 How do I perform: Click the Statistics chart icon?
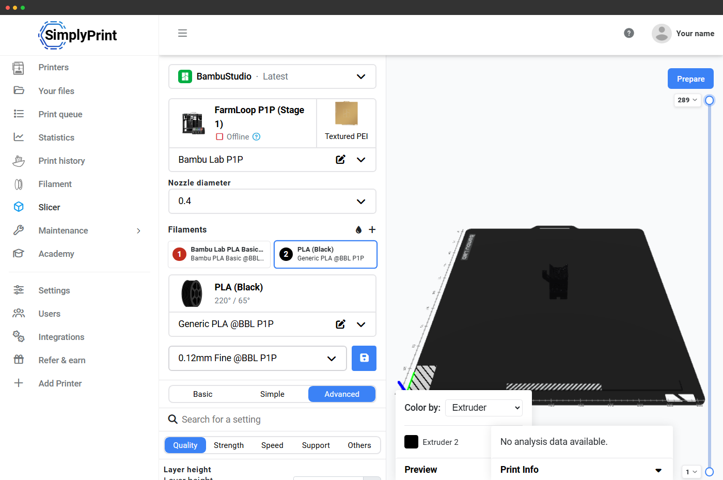tap(19, 137)
